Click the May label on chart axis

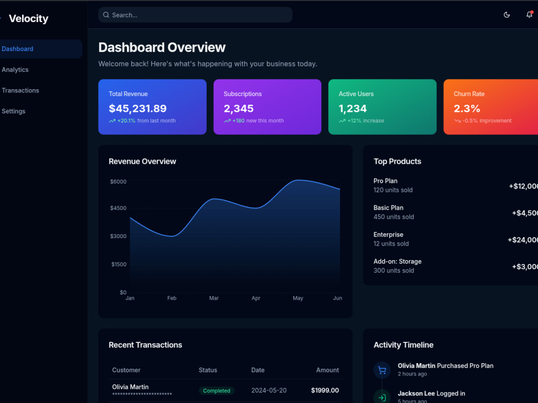pos(298,298)
